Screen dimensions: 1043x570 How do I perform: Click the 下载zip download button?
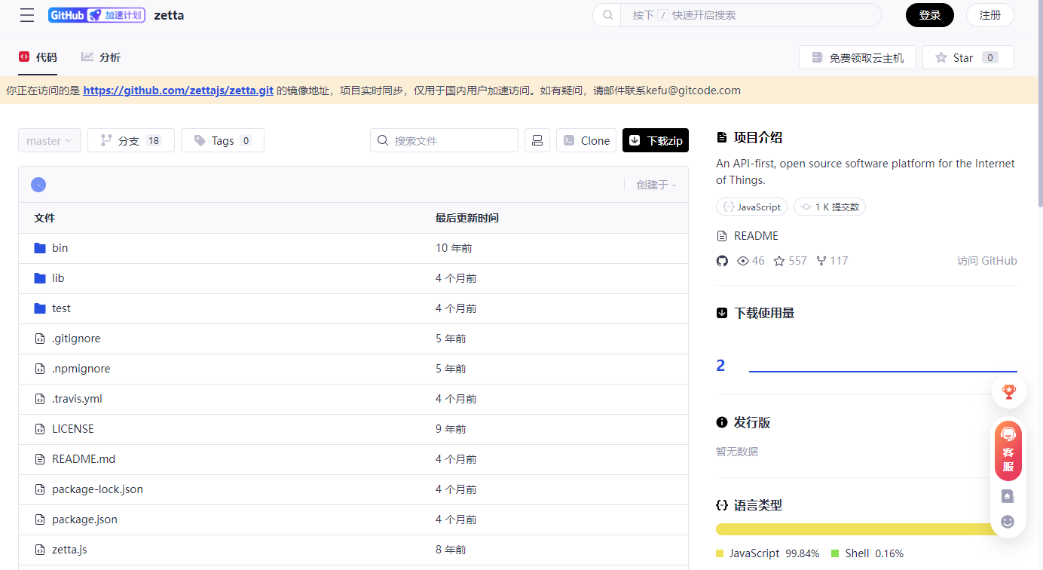656,140
